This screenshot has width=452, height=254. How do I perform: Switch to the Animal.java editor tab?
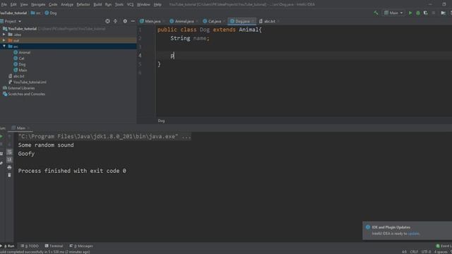(x=184, y=21)
